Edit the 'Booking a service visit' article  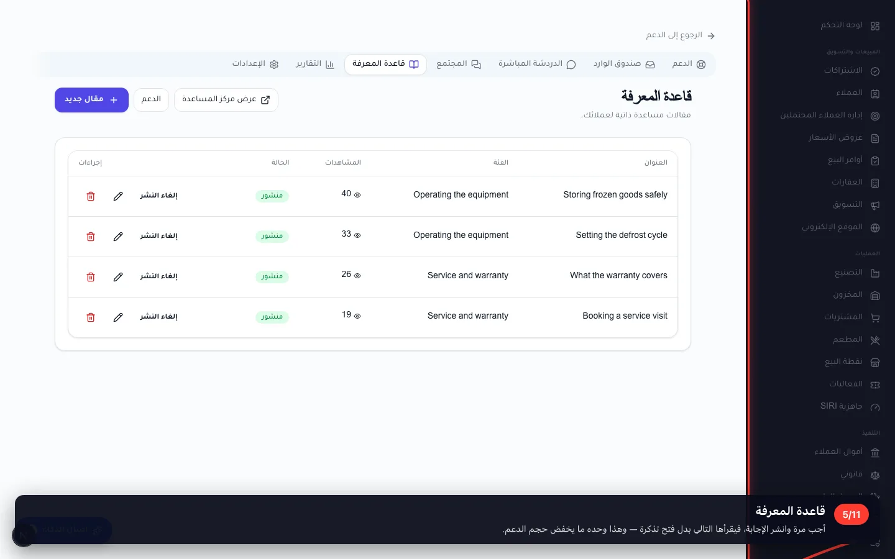click(118, 317)
